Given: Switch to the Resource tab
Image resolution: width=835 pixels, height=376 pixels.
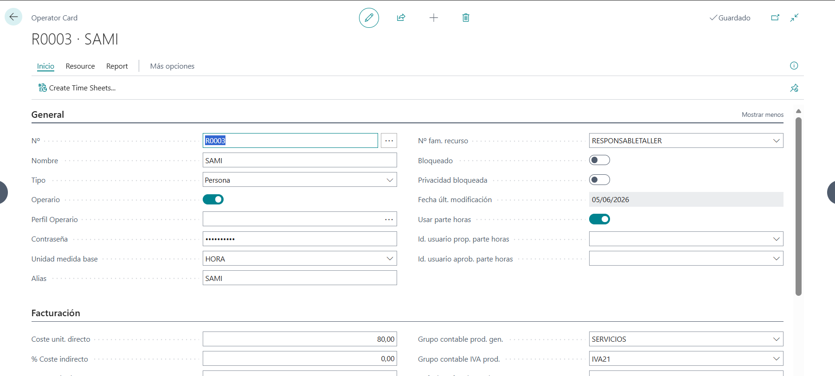Looking at the screenshot, I should pyautogui.click(x=80, y=66).
